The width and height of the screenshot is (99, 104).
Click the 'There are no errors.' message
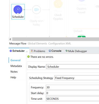click(x=42, y=57)
